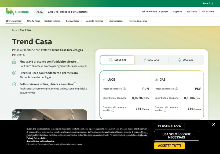Click Prezzi in linea con l'andamento del mercato
Viewport: 220px width, 154px height.
(49, 73)
